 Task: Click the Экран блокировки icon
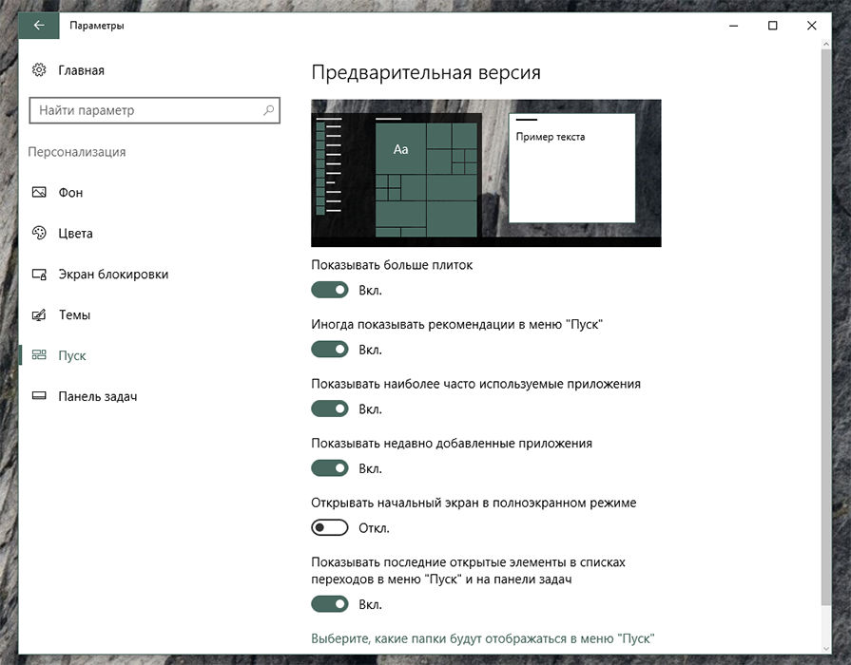pos(39,275)
